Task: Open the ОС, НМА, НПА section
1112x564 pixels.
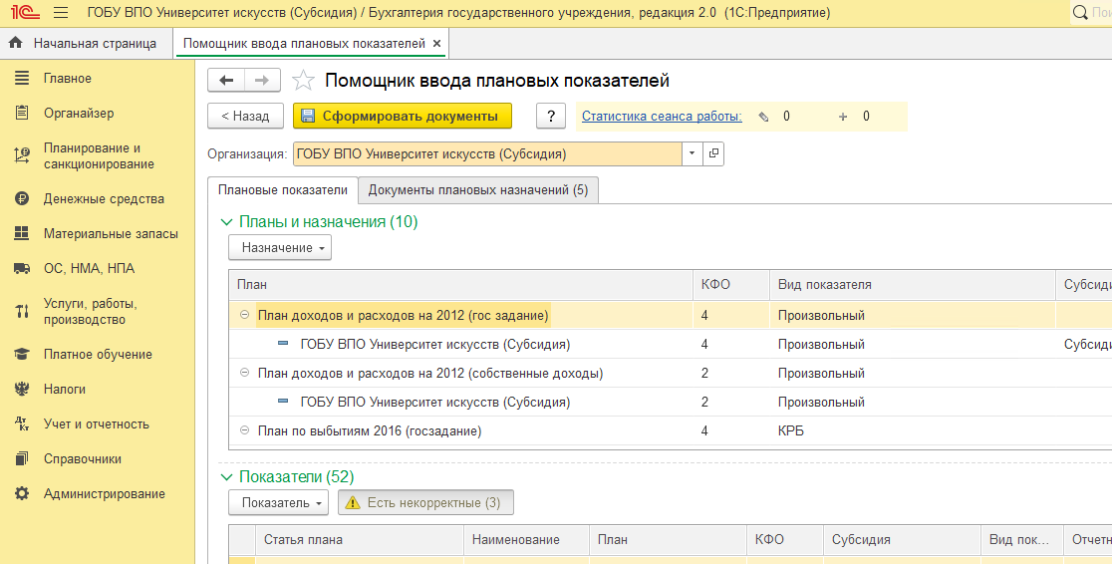Action: pos(89,268)
